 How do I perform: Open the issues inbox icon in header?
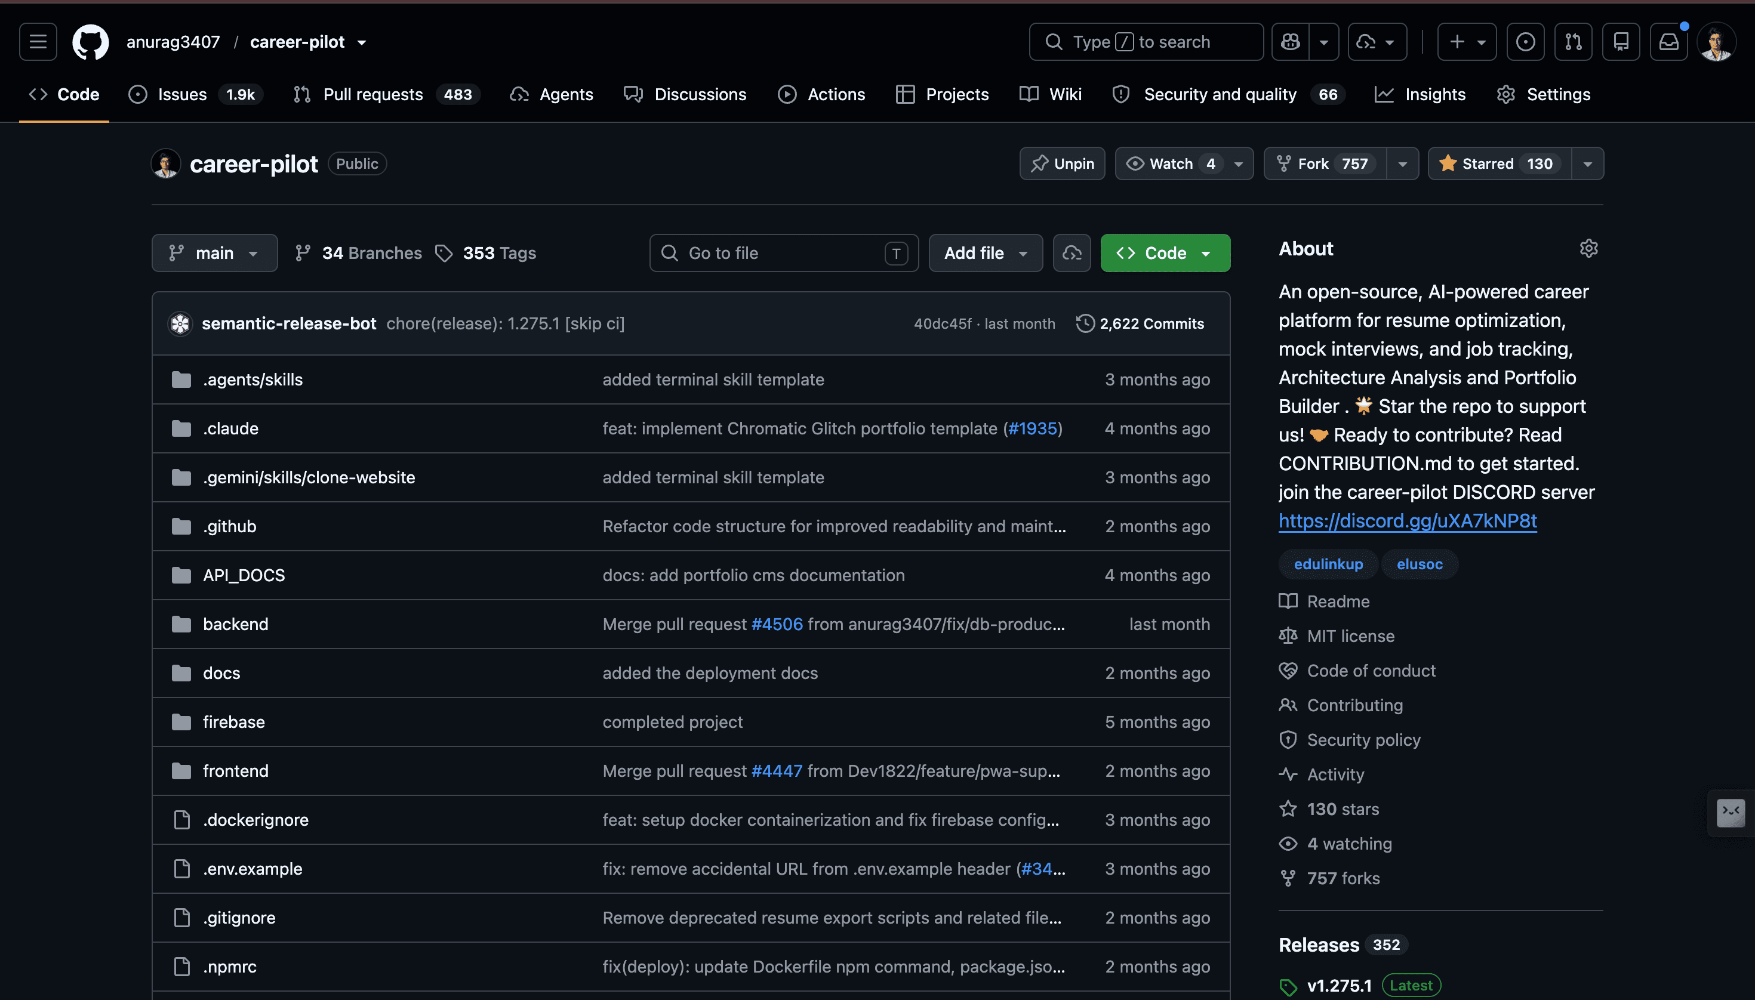[x=1526, y=42]
